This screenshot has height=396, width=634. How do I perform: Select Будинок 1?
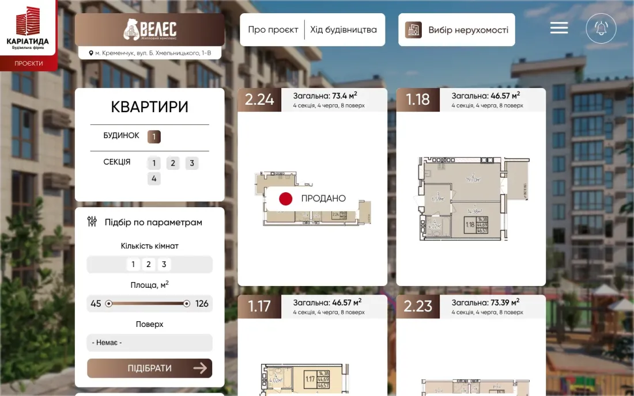point(154,136)
